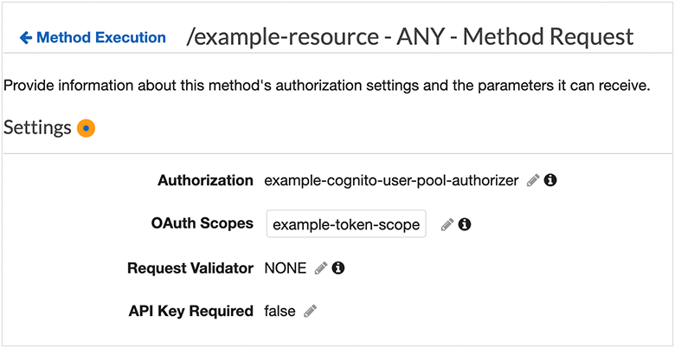This screenshot has height=348, width=675.
Task: Click the false API Key value
Action: (280, 311)
